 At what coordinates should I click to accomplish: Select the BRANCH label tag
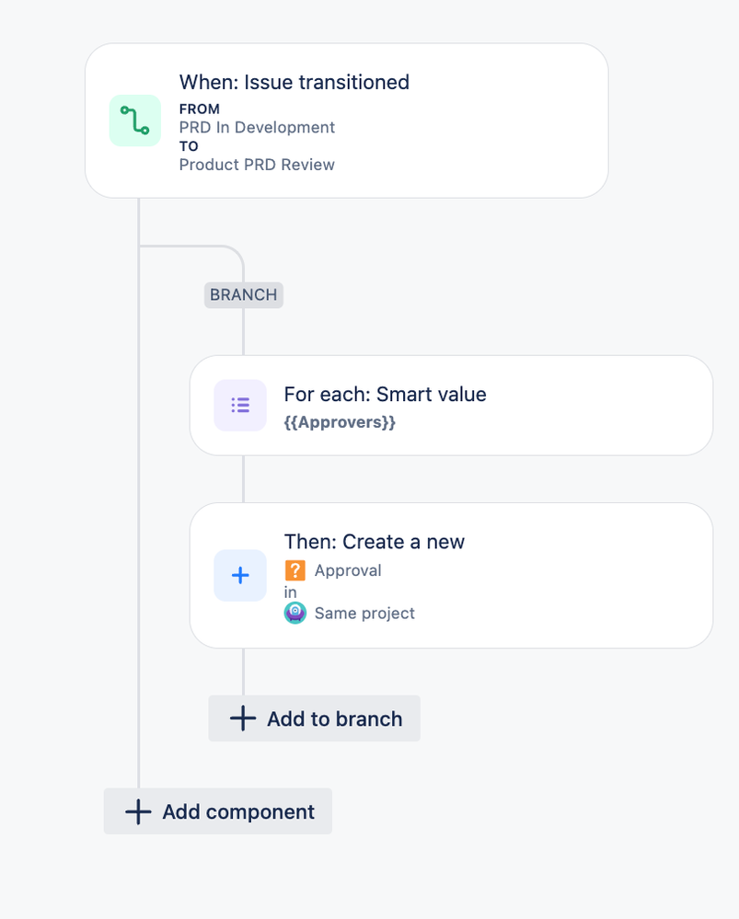pos(243,294)
